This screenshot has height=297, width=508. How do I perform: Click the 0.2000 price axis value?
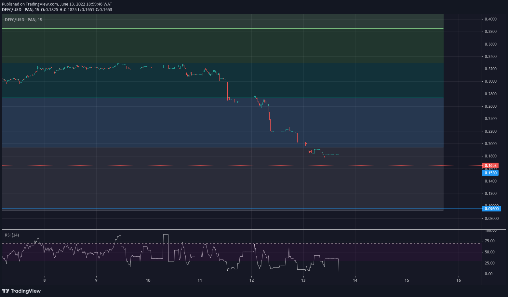(490, 144)
